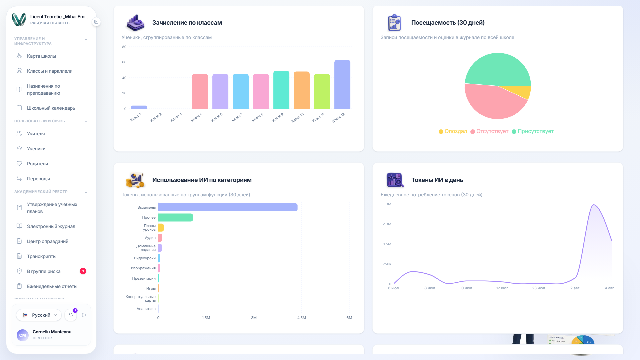This screenshot has height=360, width=640.
Task: Click the Токены ИИ в день analytics icon
Action: pyautogui.click(x=395, y=180)
